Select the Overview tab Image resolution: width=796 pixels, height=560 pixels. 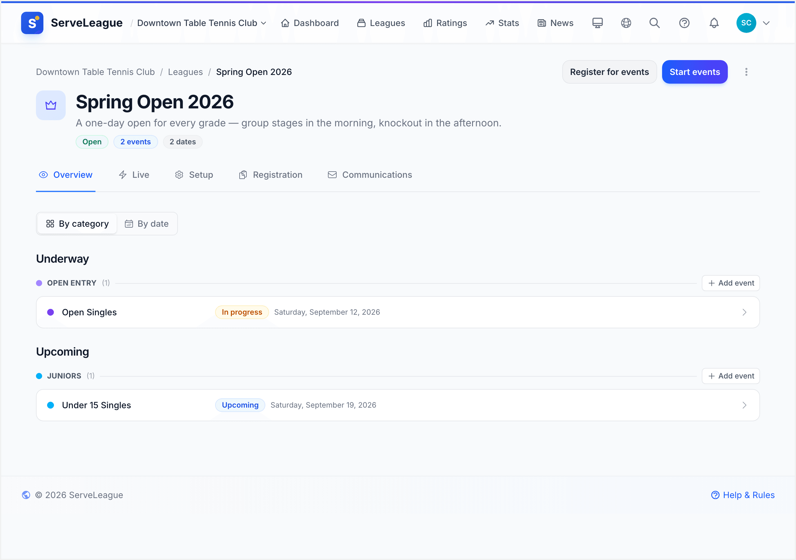tap(65, 175)
